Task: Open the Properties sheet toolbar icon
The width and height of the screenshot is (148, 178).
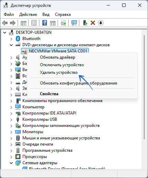Action: (34, 23)
